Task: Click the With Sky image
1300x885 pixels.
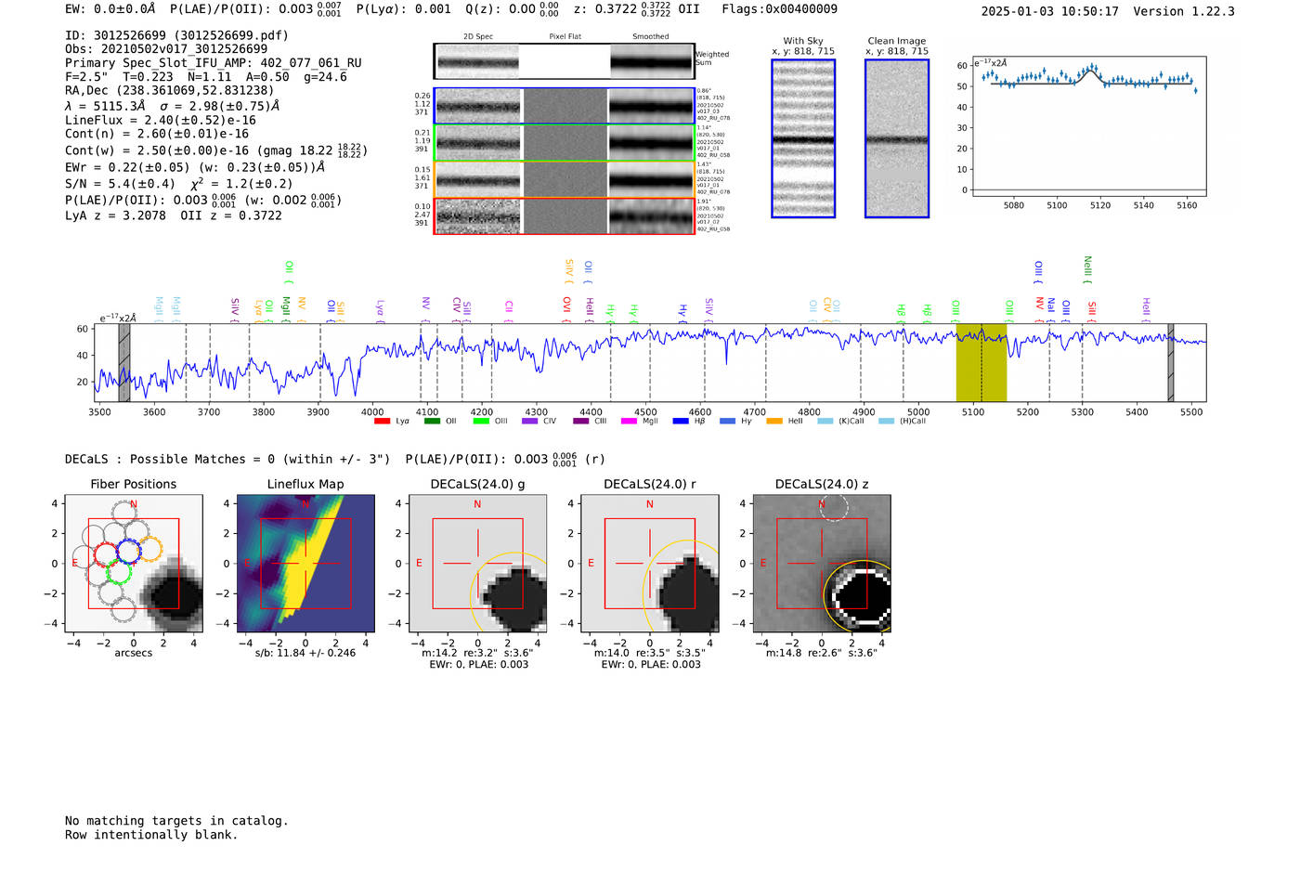Action: 803,138
